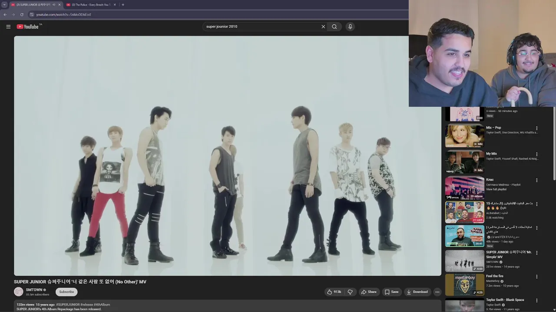The height and width of the screenshot is (312, 556).
Task: Open options menu for Mr. Simple MV
Action: pos(536,253)
